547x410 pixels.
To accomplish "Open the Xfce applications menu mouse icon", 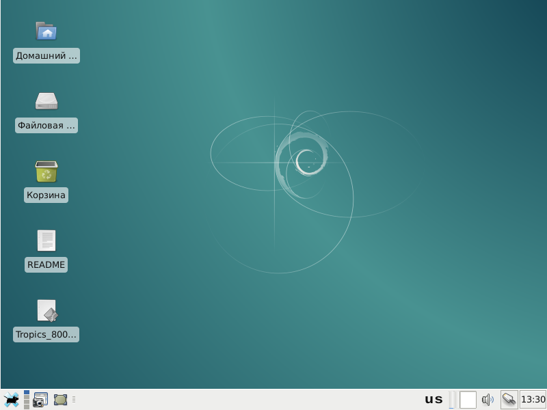I will click(x=11, y=400).
